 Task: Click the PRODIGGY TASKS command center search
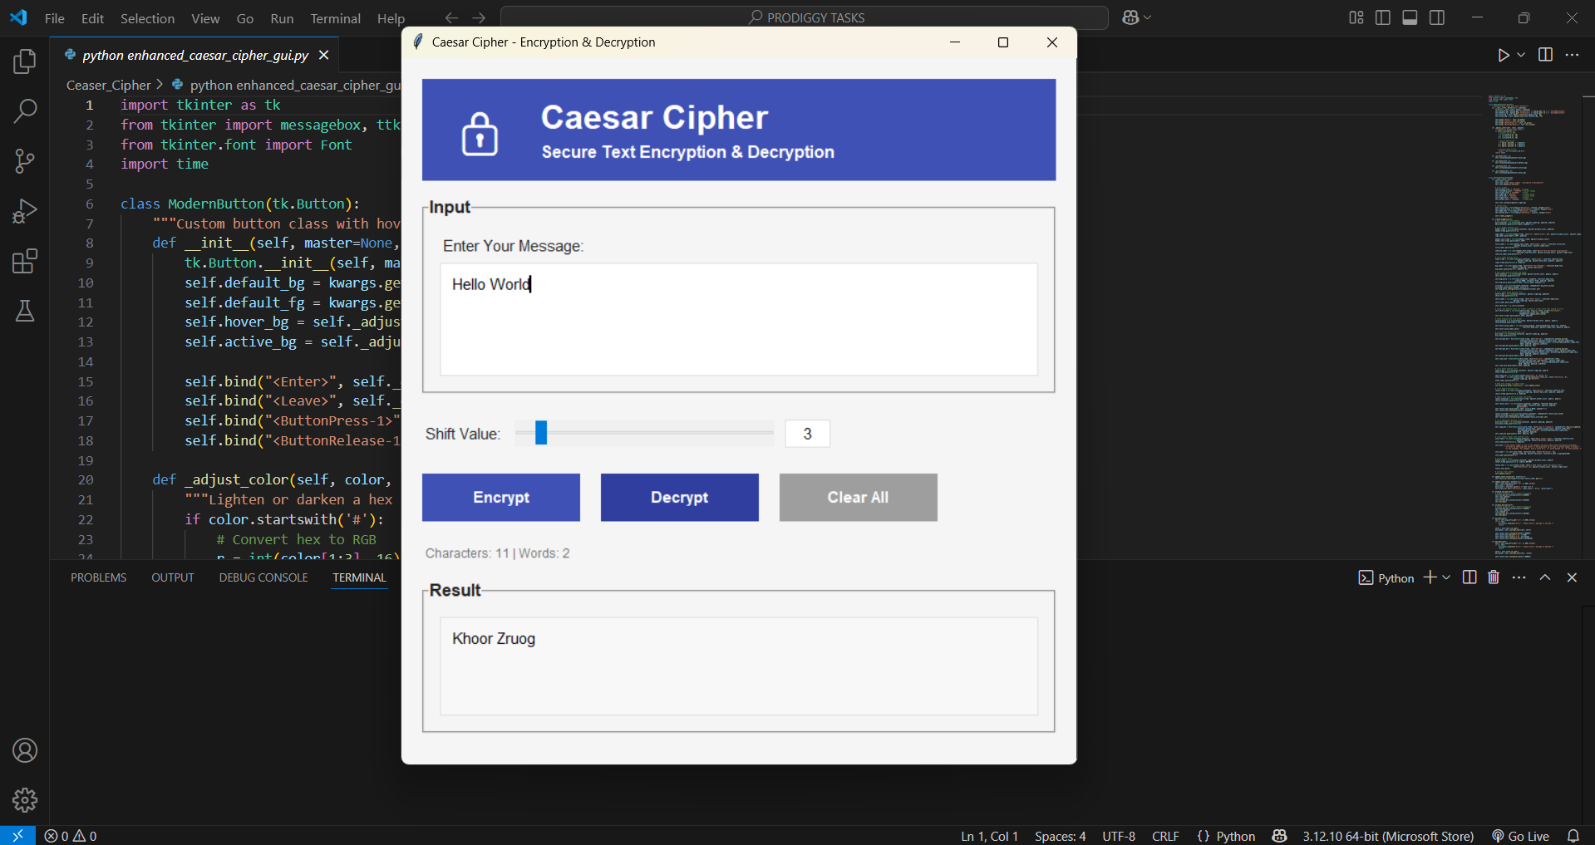click(805, 17)
